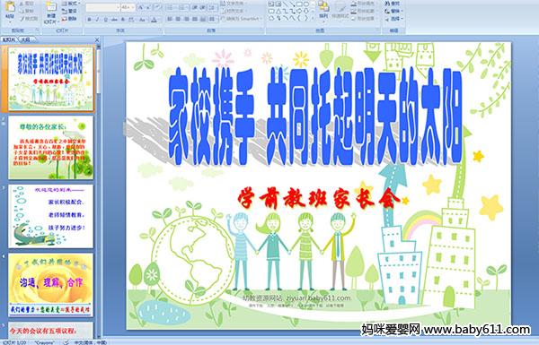The width and height of the screenshot is (539, 345).
Task: Select slide 2 thumbnail 尊敬的各位家长
Action: pyautogui.click(x=50, y=148)
